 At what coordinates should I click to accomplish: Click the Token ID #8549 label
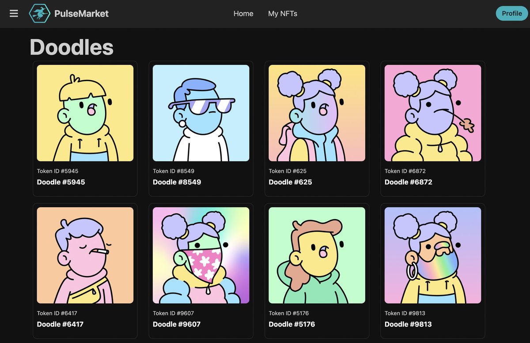[174, 171]
